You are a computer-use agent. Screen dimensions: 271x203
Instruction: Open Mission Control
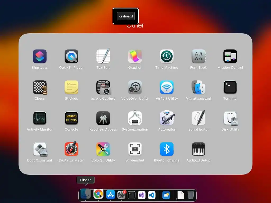(230, 56)
